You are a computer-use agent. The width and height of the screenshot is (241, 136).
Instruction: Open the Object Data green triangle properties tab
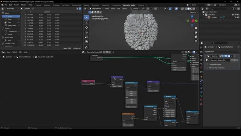[201, 96]
